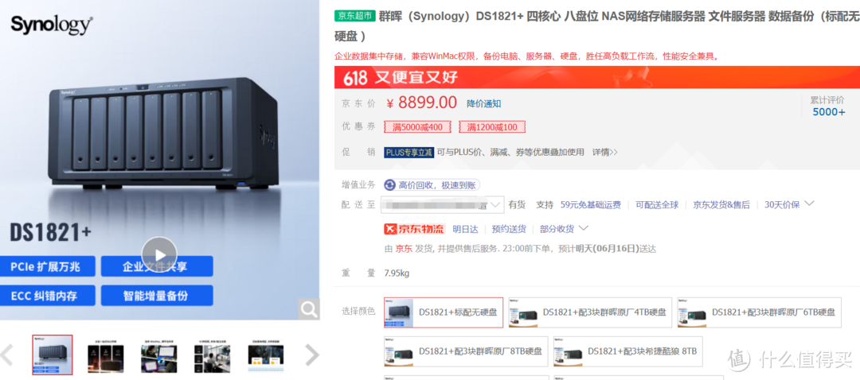Open promotion 详情>> link

[x=605, y=152]
